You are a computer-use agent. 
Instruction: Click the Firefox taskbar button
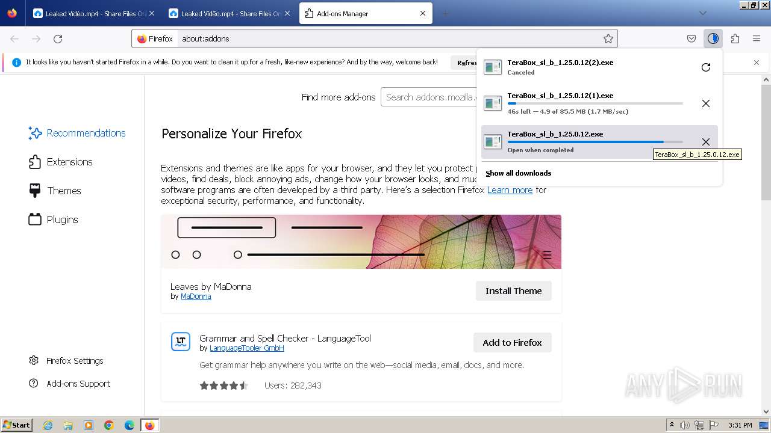pos(149,425)
